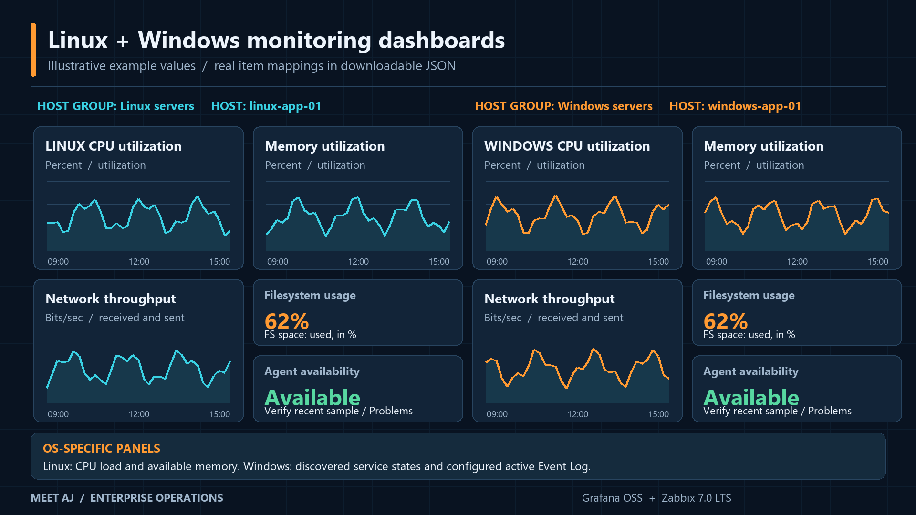Open Linux Network throughput panel title
916x515 pixels.
pyautogui.click(x=111, y=299)
